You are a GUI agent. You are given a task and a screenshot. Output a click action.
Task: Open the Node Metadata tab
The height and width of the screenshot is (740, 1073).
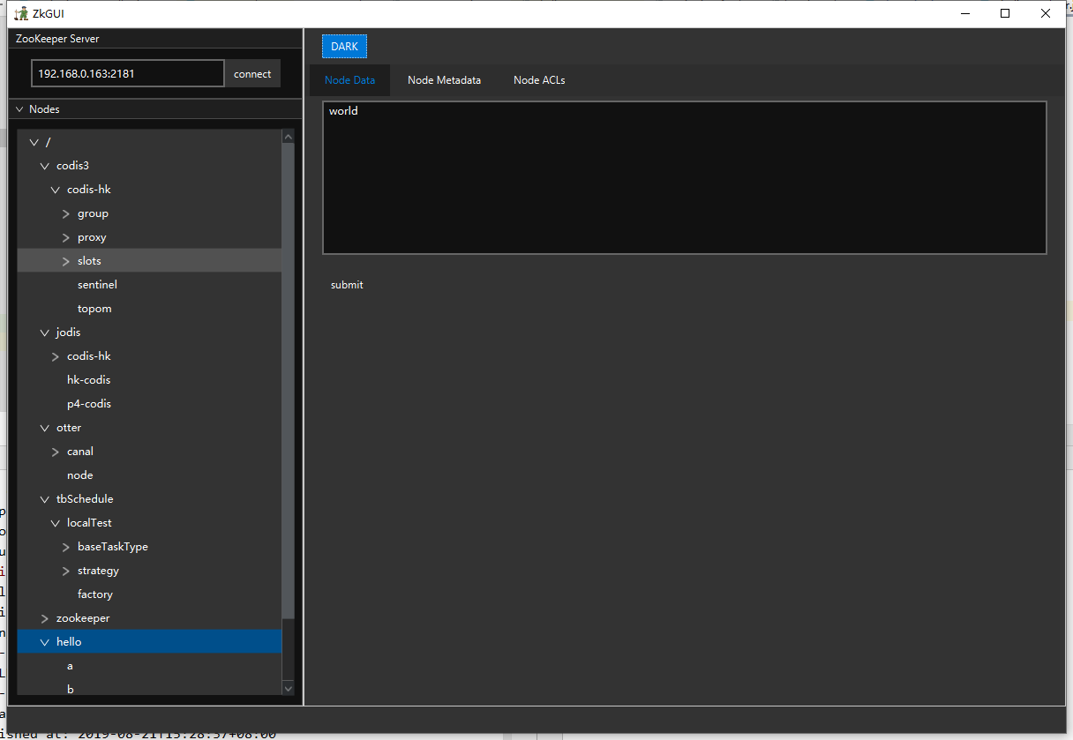[444, 80]
